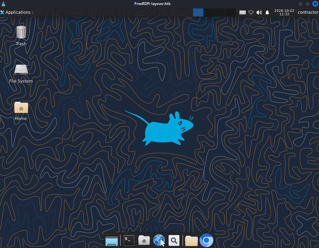This screenshot has width=319, height=248.
Task: Select the File System desktop icon
Action: pos(21,74)
